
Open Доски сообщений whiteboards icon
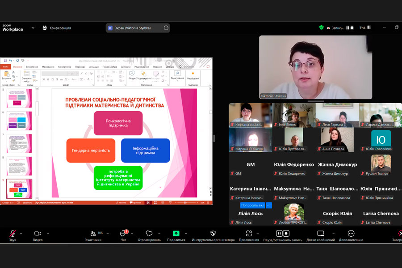click(x=320, y=234)
